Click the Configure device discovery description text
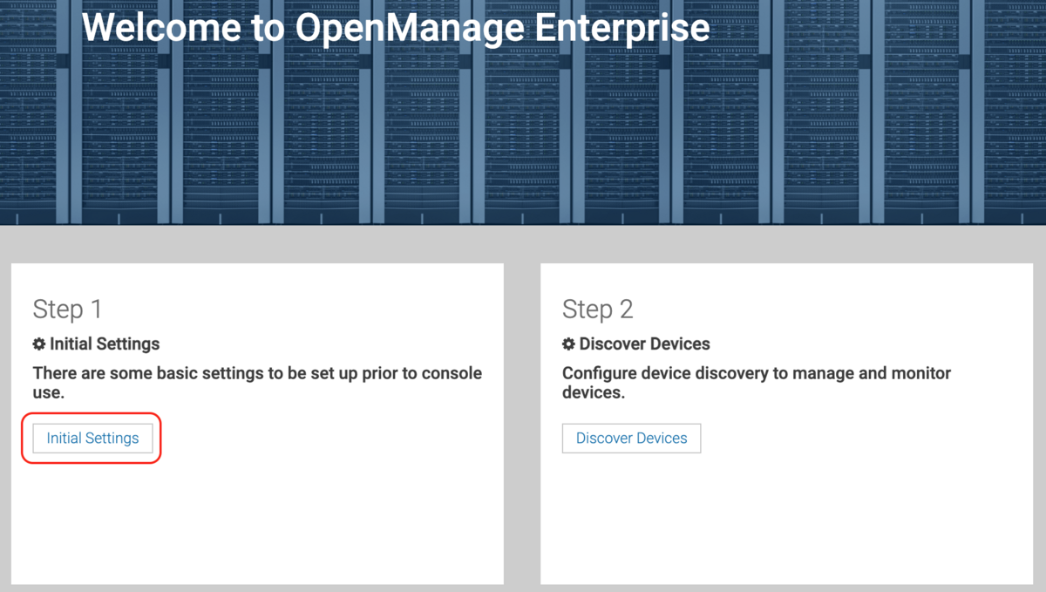This screenshot has width=1046, height=592. tap(757, 383)
